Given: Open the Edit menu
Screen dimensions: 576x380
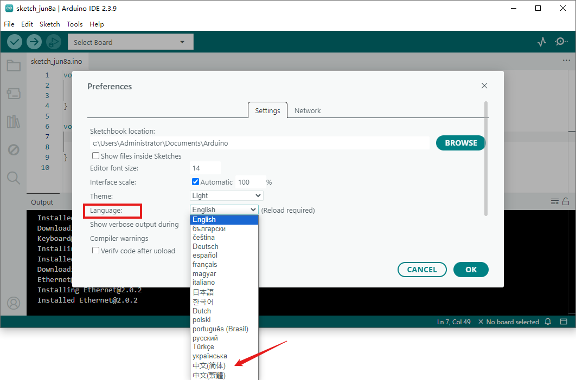Looking at the screenshot, I should coord(27,24).
